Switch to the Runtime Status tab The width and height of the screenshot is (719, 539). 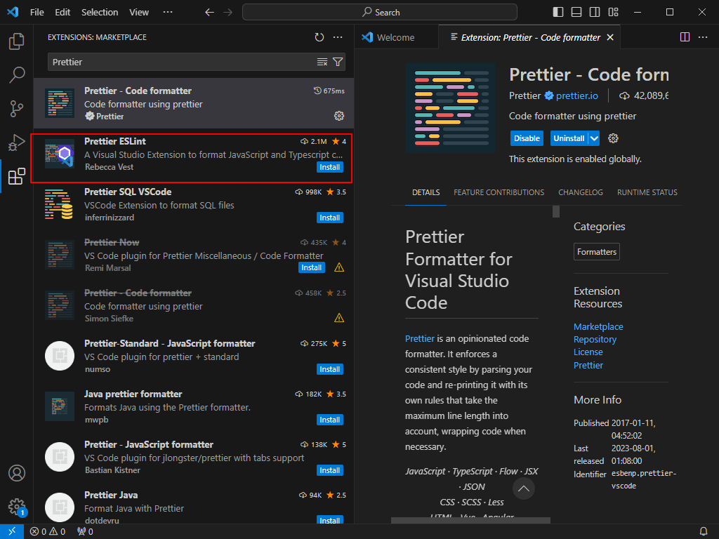click(x=647, y=192)
